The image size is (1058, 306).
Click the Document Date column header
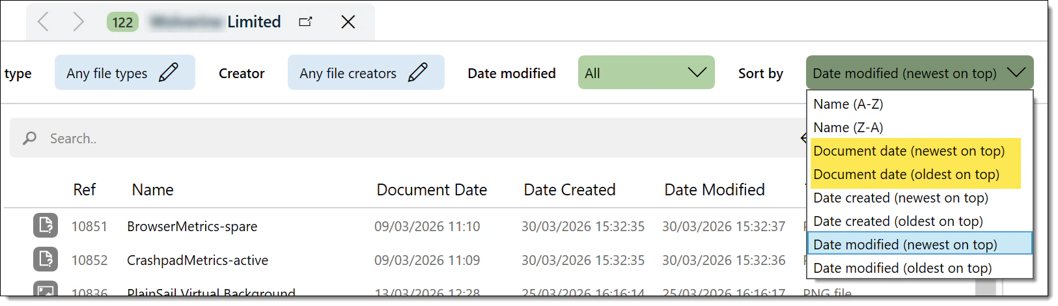click(432, 189)
